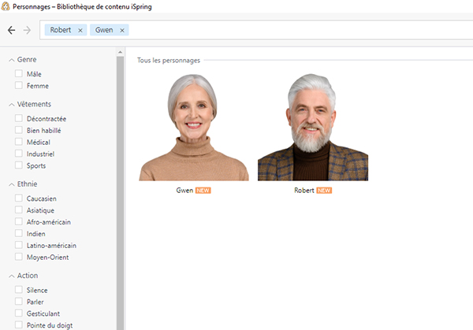Tick the Femme filter checkbox
The height and width of the screenshot is (330, 473).
[x=19, y=85]
